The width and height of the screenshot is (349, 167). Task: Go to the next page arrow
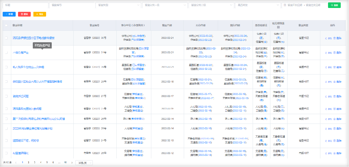click(72, 163)
